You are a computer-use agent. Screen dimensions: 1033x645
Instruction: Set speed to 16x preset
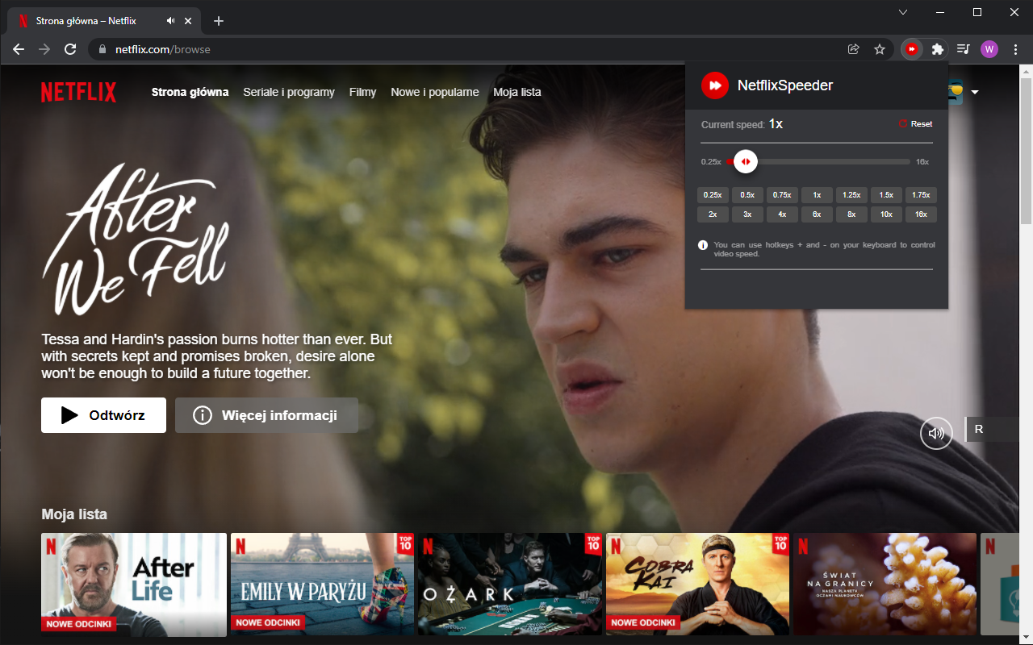coord(921,214)
